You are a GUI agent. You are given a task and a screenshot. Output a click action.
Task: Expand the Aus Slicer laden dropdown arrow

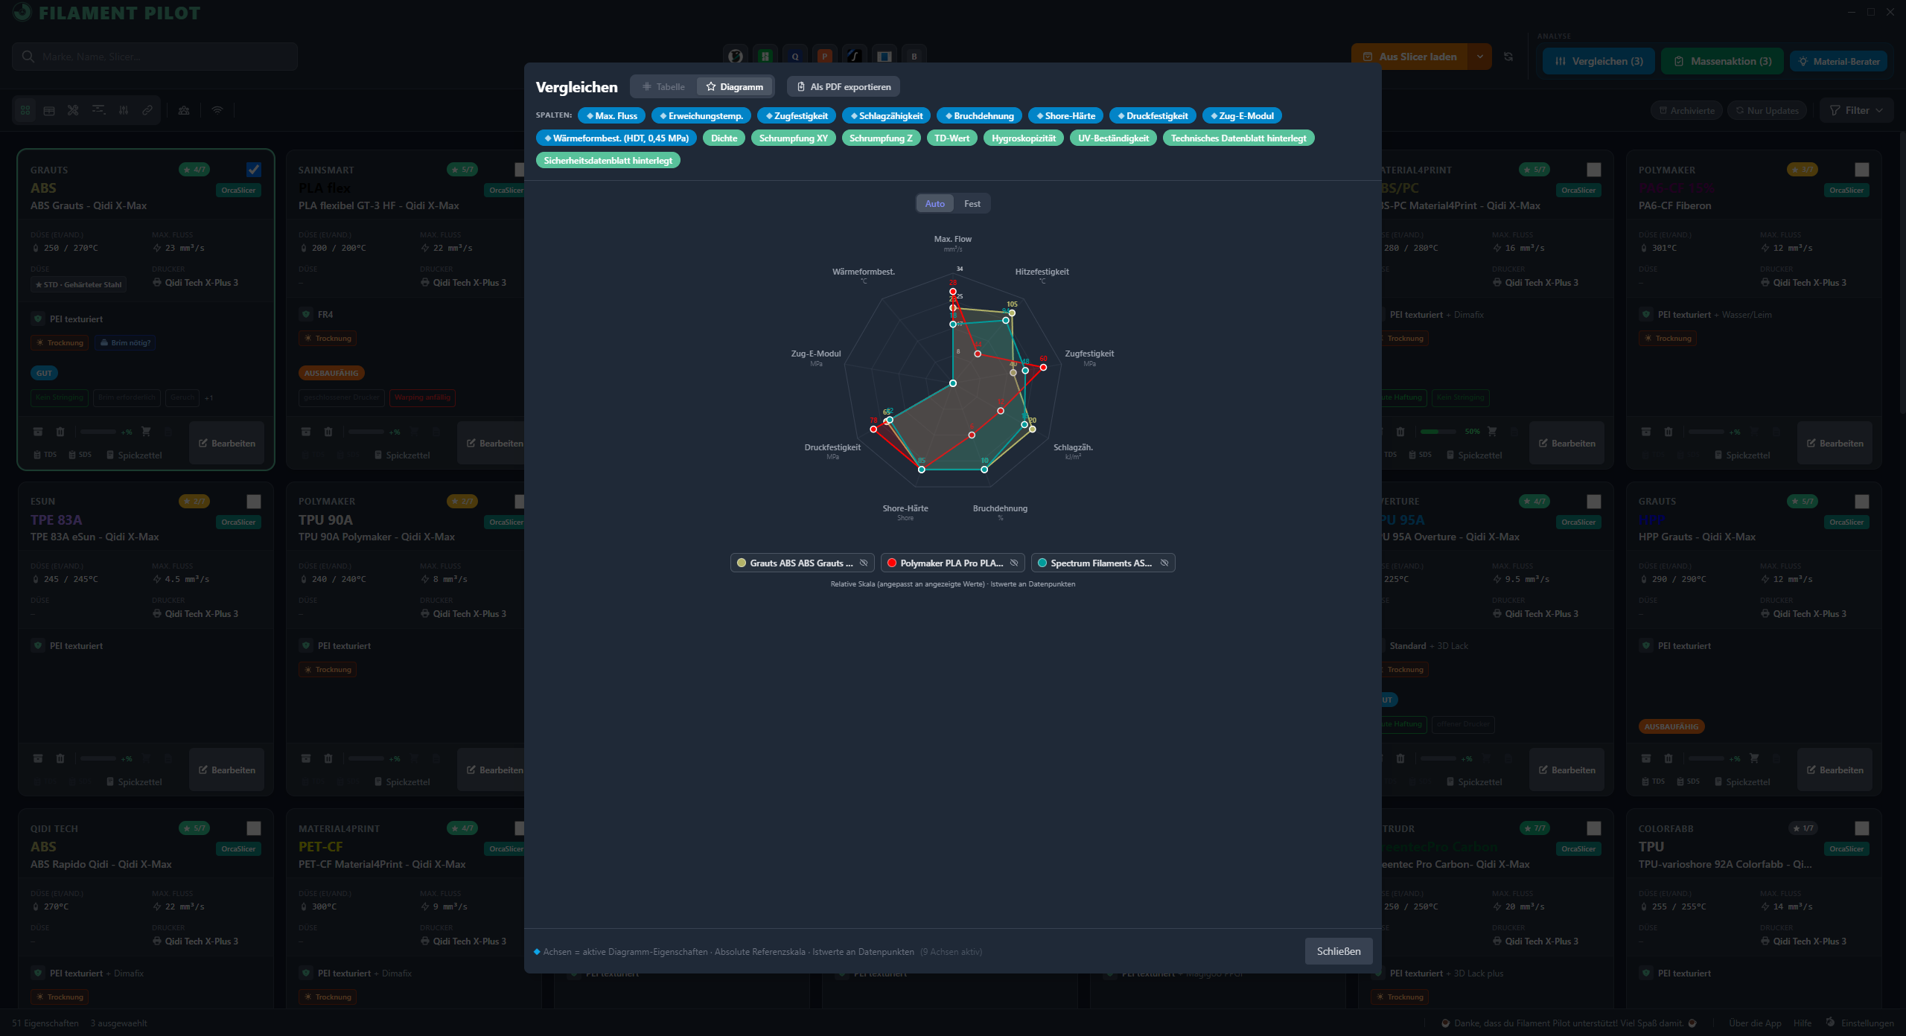click(x=1480, y=57)
